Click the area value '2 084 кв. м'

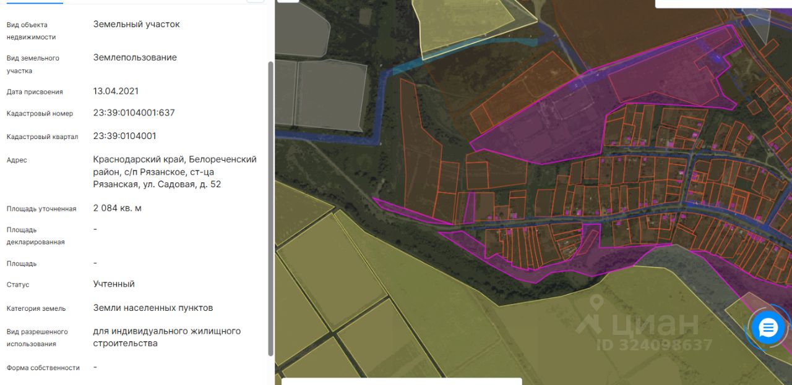tap(118, 208)
